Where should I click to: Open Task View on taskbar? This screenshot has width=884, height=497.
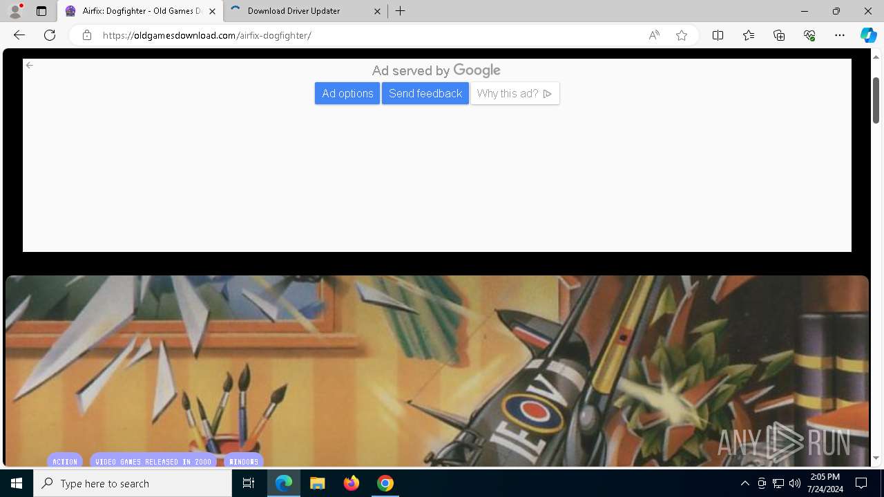point(249,483)
